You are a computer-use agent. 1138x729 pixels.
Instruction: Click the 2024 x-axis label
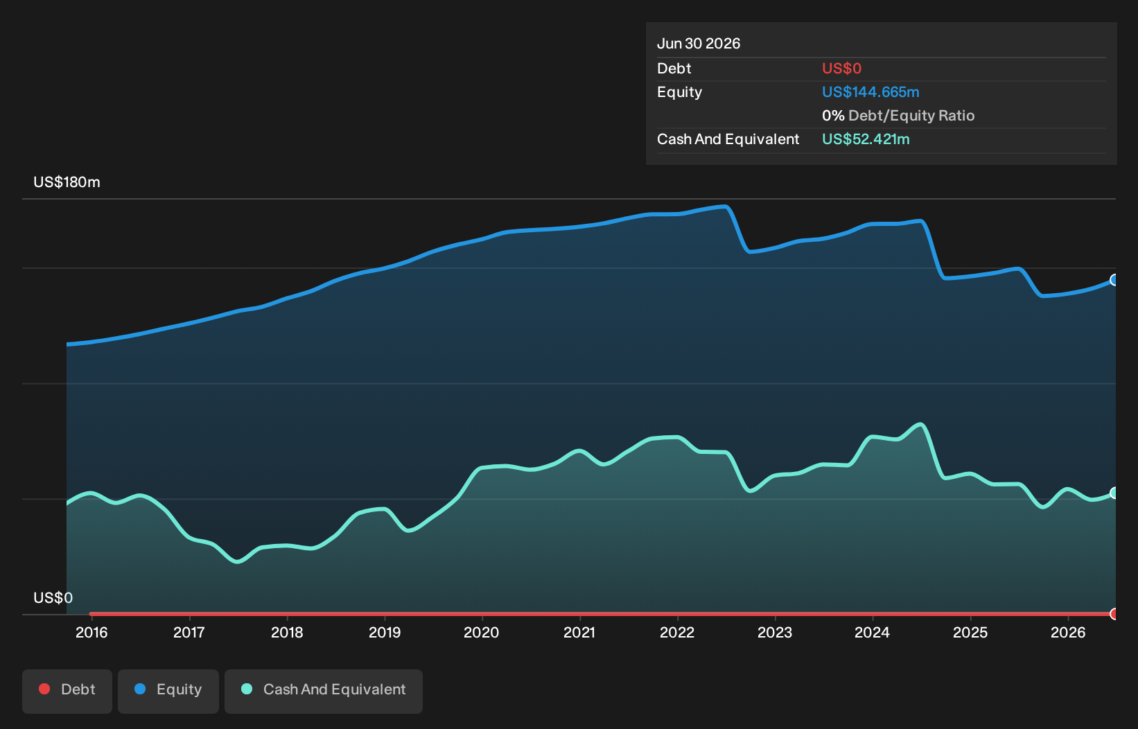(x=873, y=633)
